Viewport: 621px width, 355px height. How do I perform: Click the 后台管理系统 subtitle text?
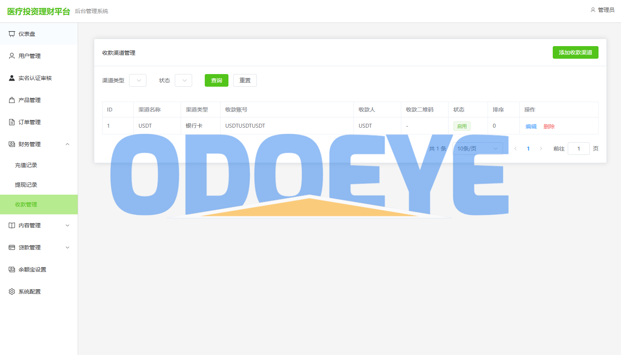pyautogui.click(x=92, y=11)
